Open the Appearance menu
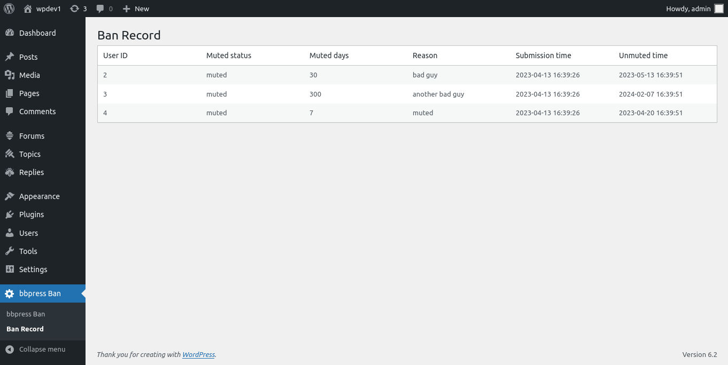Image resolution: width=728 pixels, height=365 pixels. pos(39,196)
